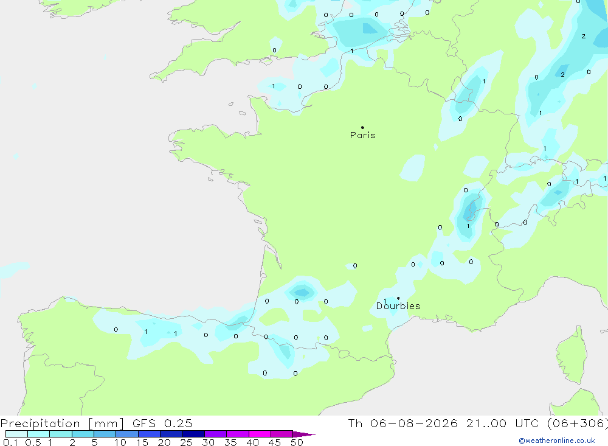Click the legend value label 30
The width and height of the screenshot is (608, 446).
click(x=209, y=442)
